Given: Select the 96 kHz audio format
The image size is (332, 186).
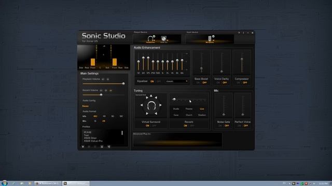Looking at the screenshot, I should click(113, 116).
